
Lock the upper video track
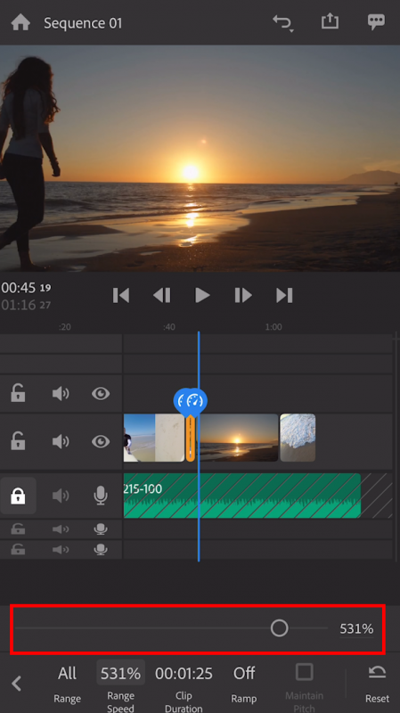point(18,393)
